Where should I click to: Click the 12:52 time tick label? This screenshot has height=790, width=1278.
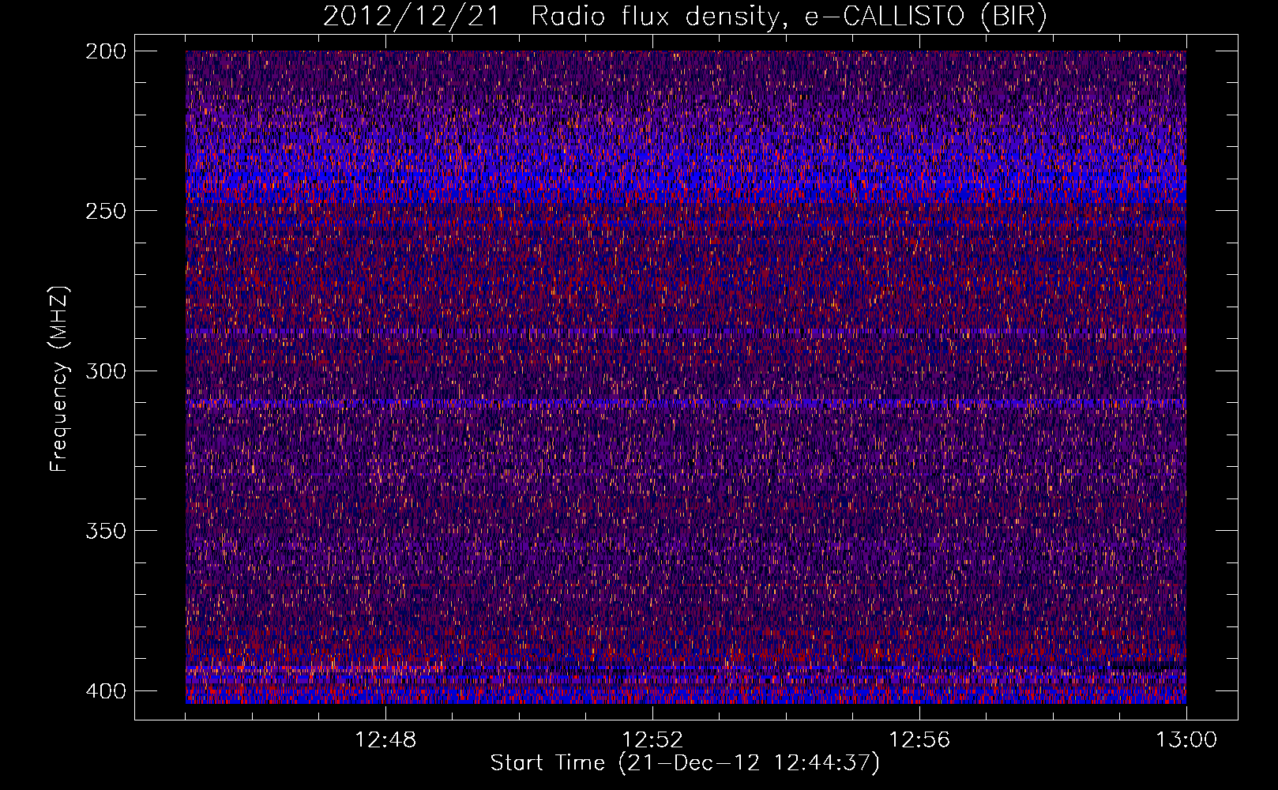click(652, 740)
